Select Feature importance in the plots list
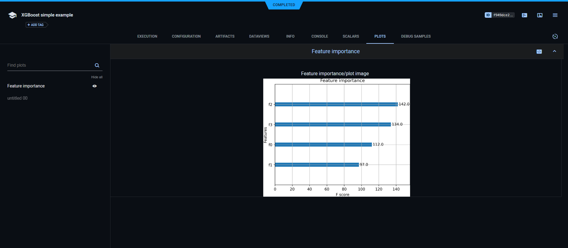568x248 pixels. tap(26, 86)
